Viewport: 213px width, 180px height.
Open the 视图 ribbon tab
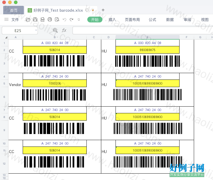(x=205, y=20)
